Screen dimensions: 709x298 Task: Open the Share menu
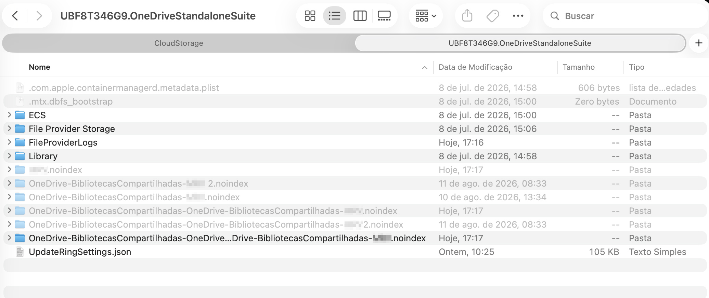[467, 16]
